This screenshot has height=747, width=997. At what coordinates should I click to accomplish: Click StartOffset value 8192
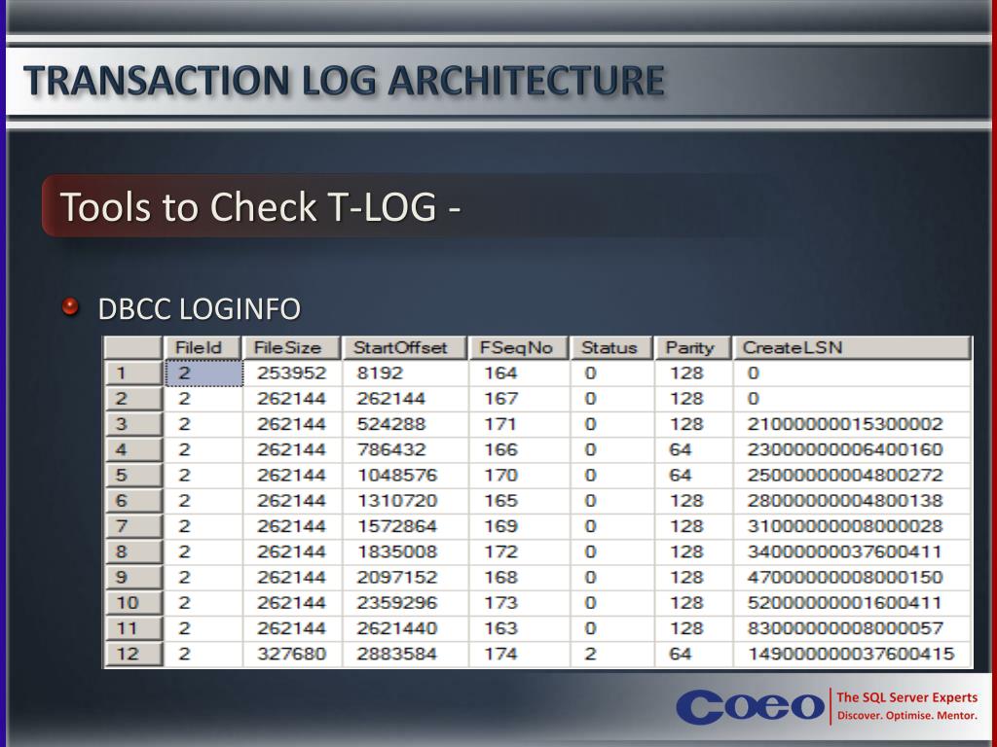pyautogui.click(x=380, y=373)
